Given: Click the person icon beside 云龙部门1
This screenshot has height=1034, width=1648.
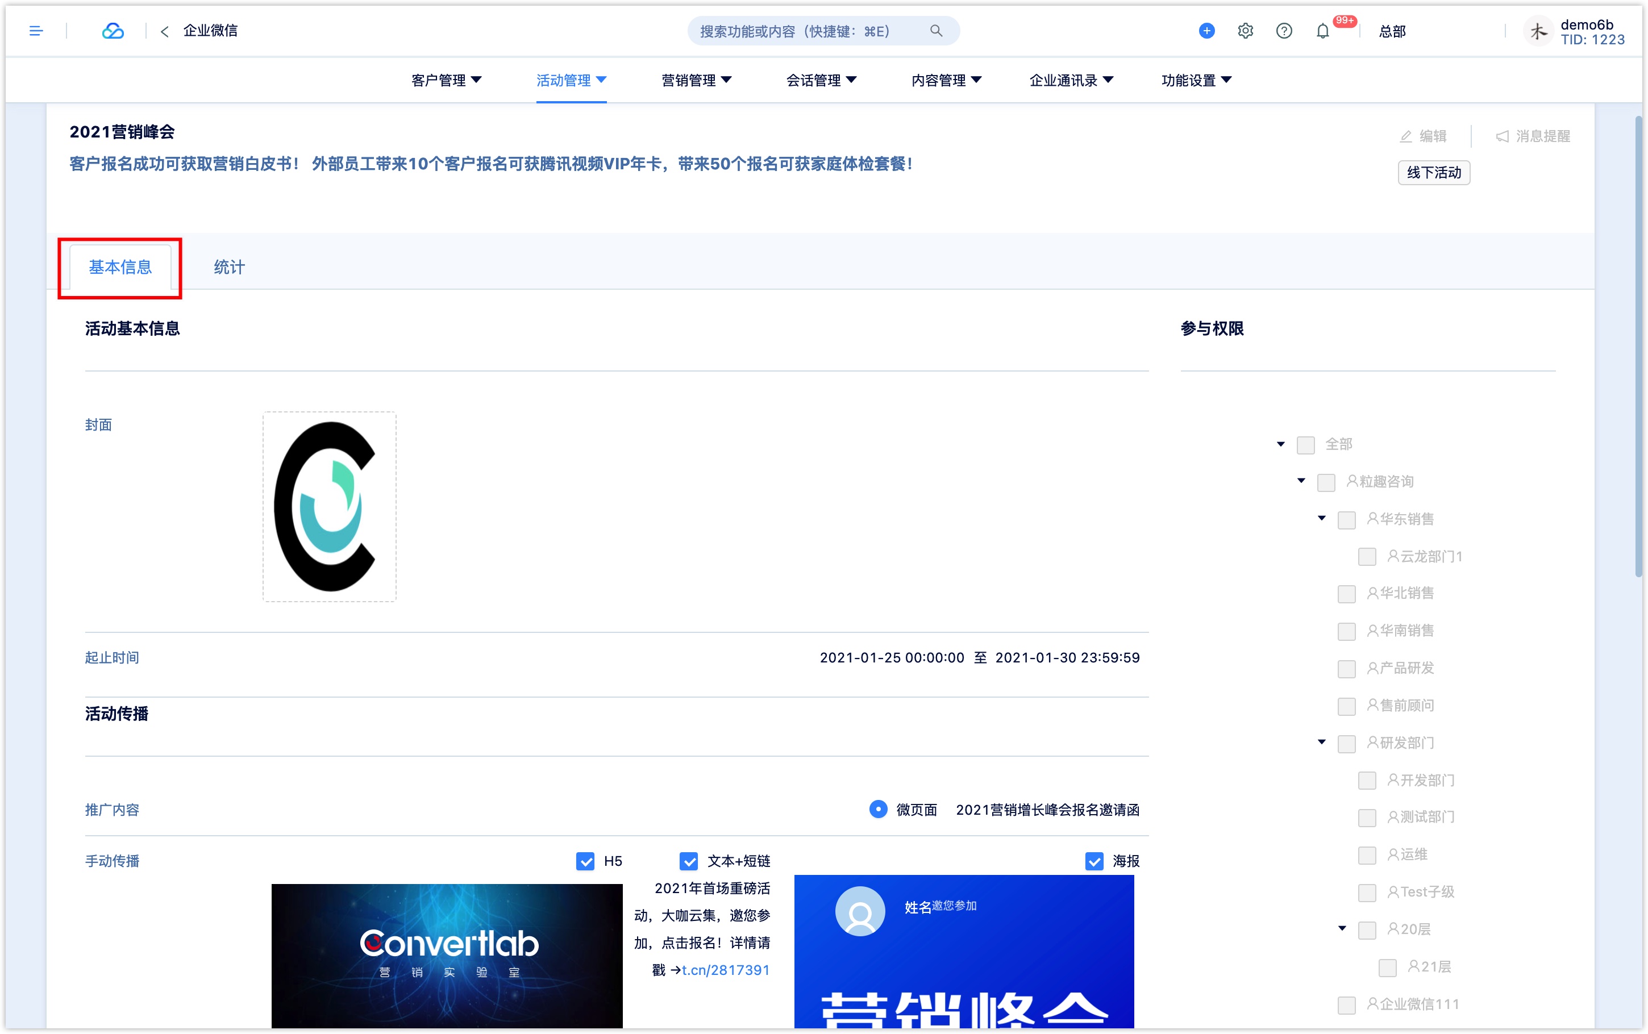Looking at the screenshot, I should pos(1392,556).
